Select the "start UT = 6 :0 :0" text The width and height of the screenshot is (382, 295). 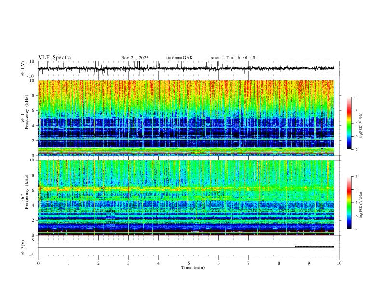click(233, 58)
